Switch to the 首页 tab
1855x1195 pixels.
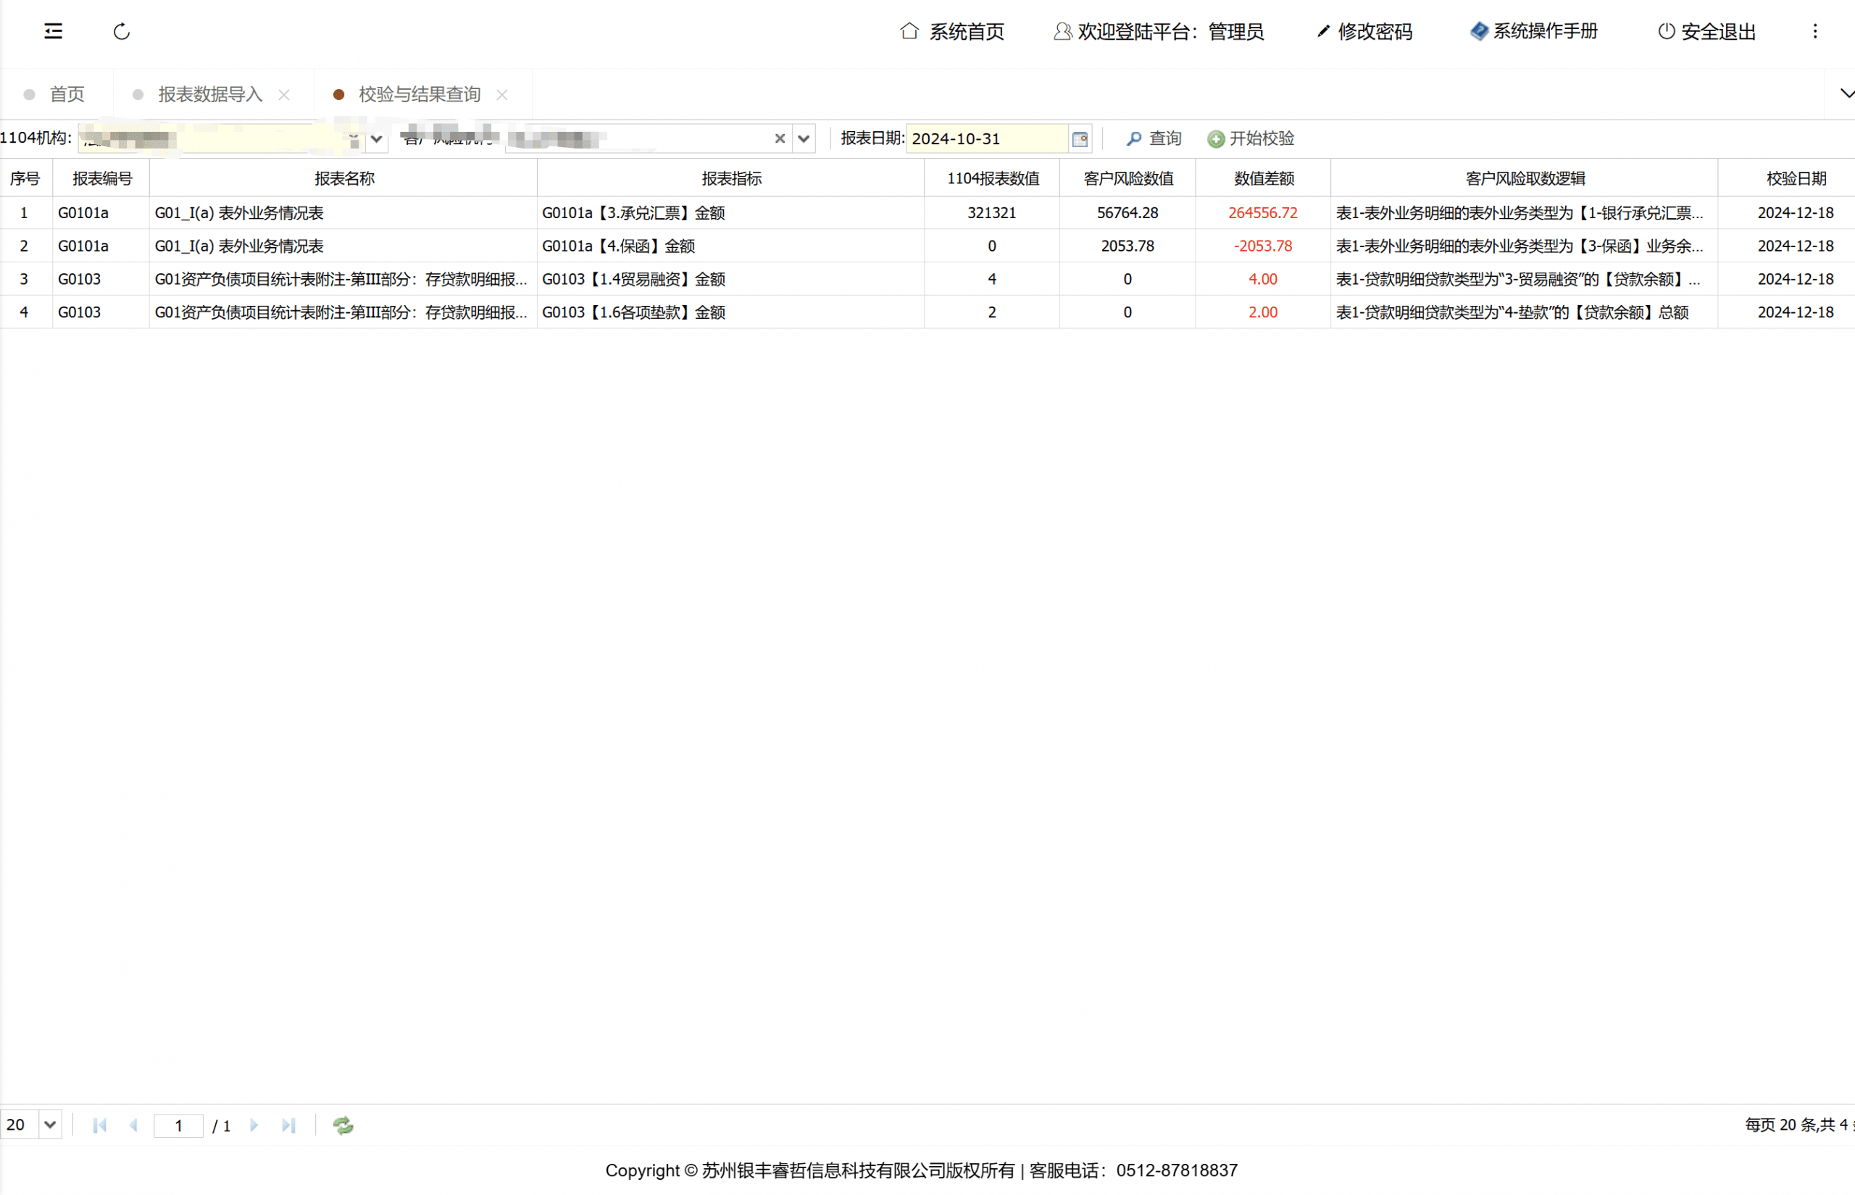[x=67, y=95]
